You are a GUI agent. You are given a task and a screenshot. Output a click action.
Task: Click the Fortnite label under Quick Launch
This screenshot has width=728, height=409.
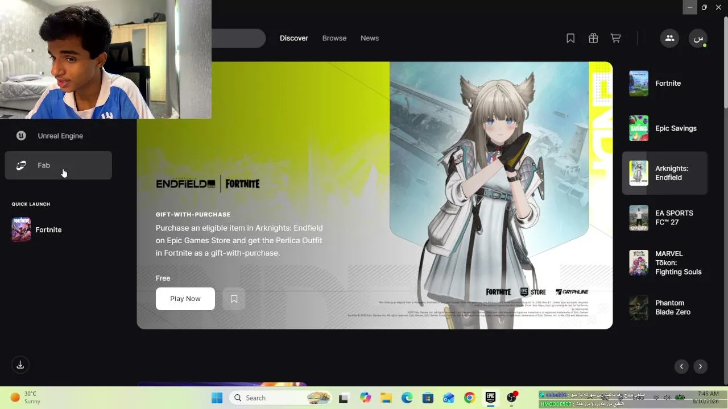[x=48, y=230]
